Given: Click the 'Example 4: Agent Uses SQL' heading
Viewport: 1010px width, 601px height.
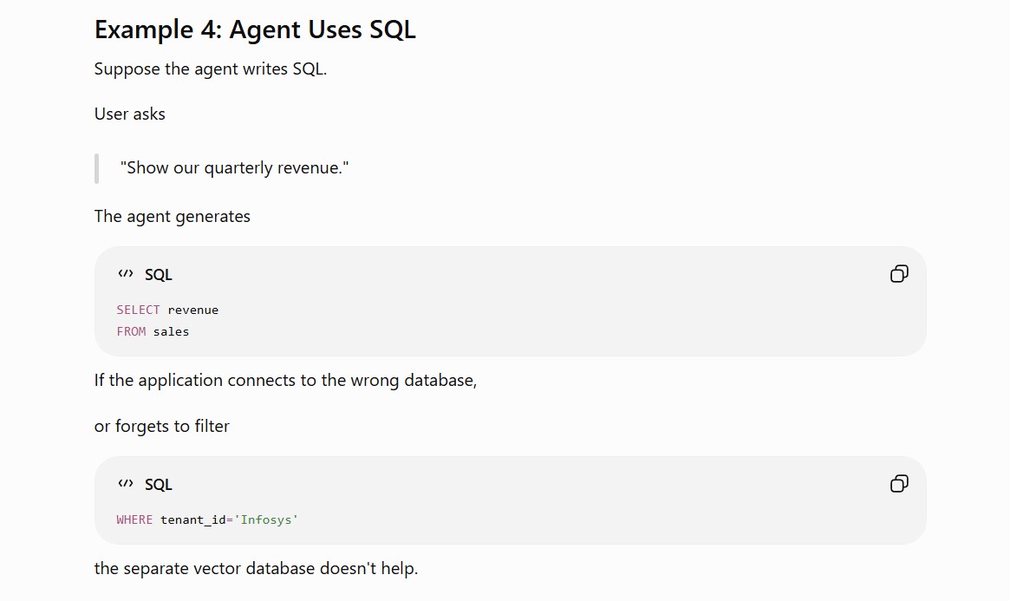Looking at the screenshot, I should click(255, 29).
